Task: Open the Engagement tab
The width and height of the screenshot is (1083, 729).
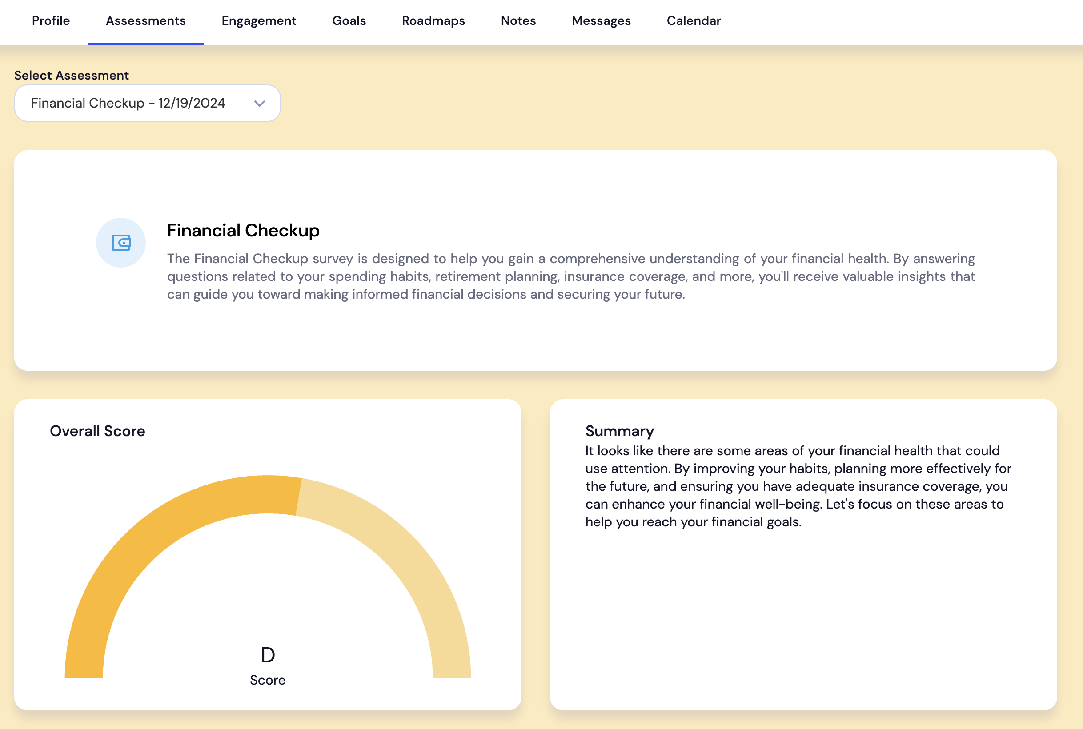Action: [259, 21]
